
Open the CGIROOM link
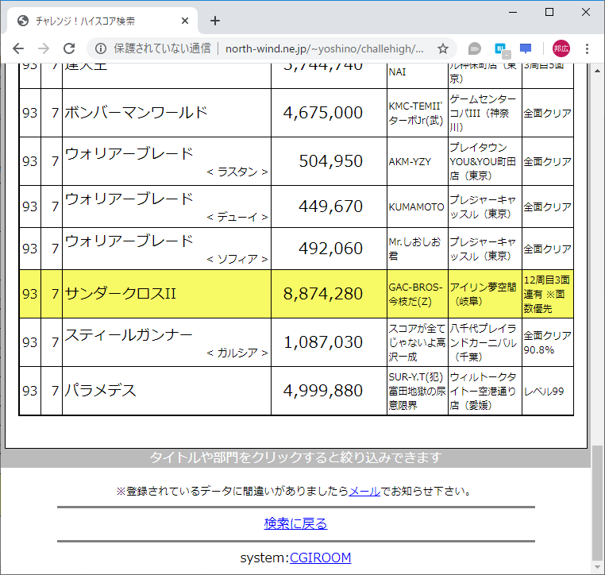click(320, 558)
